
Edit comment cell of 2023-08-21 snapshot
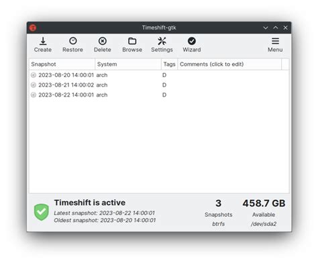pos(229,85)
